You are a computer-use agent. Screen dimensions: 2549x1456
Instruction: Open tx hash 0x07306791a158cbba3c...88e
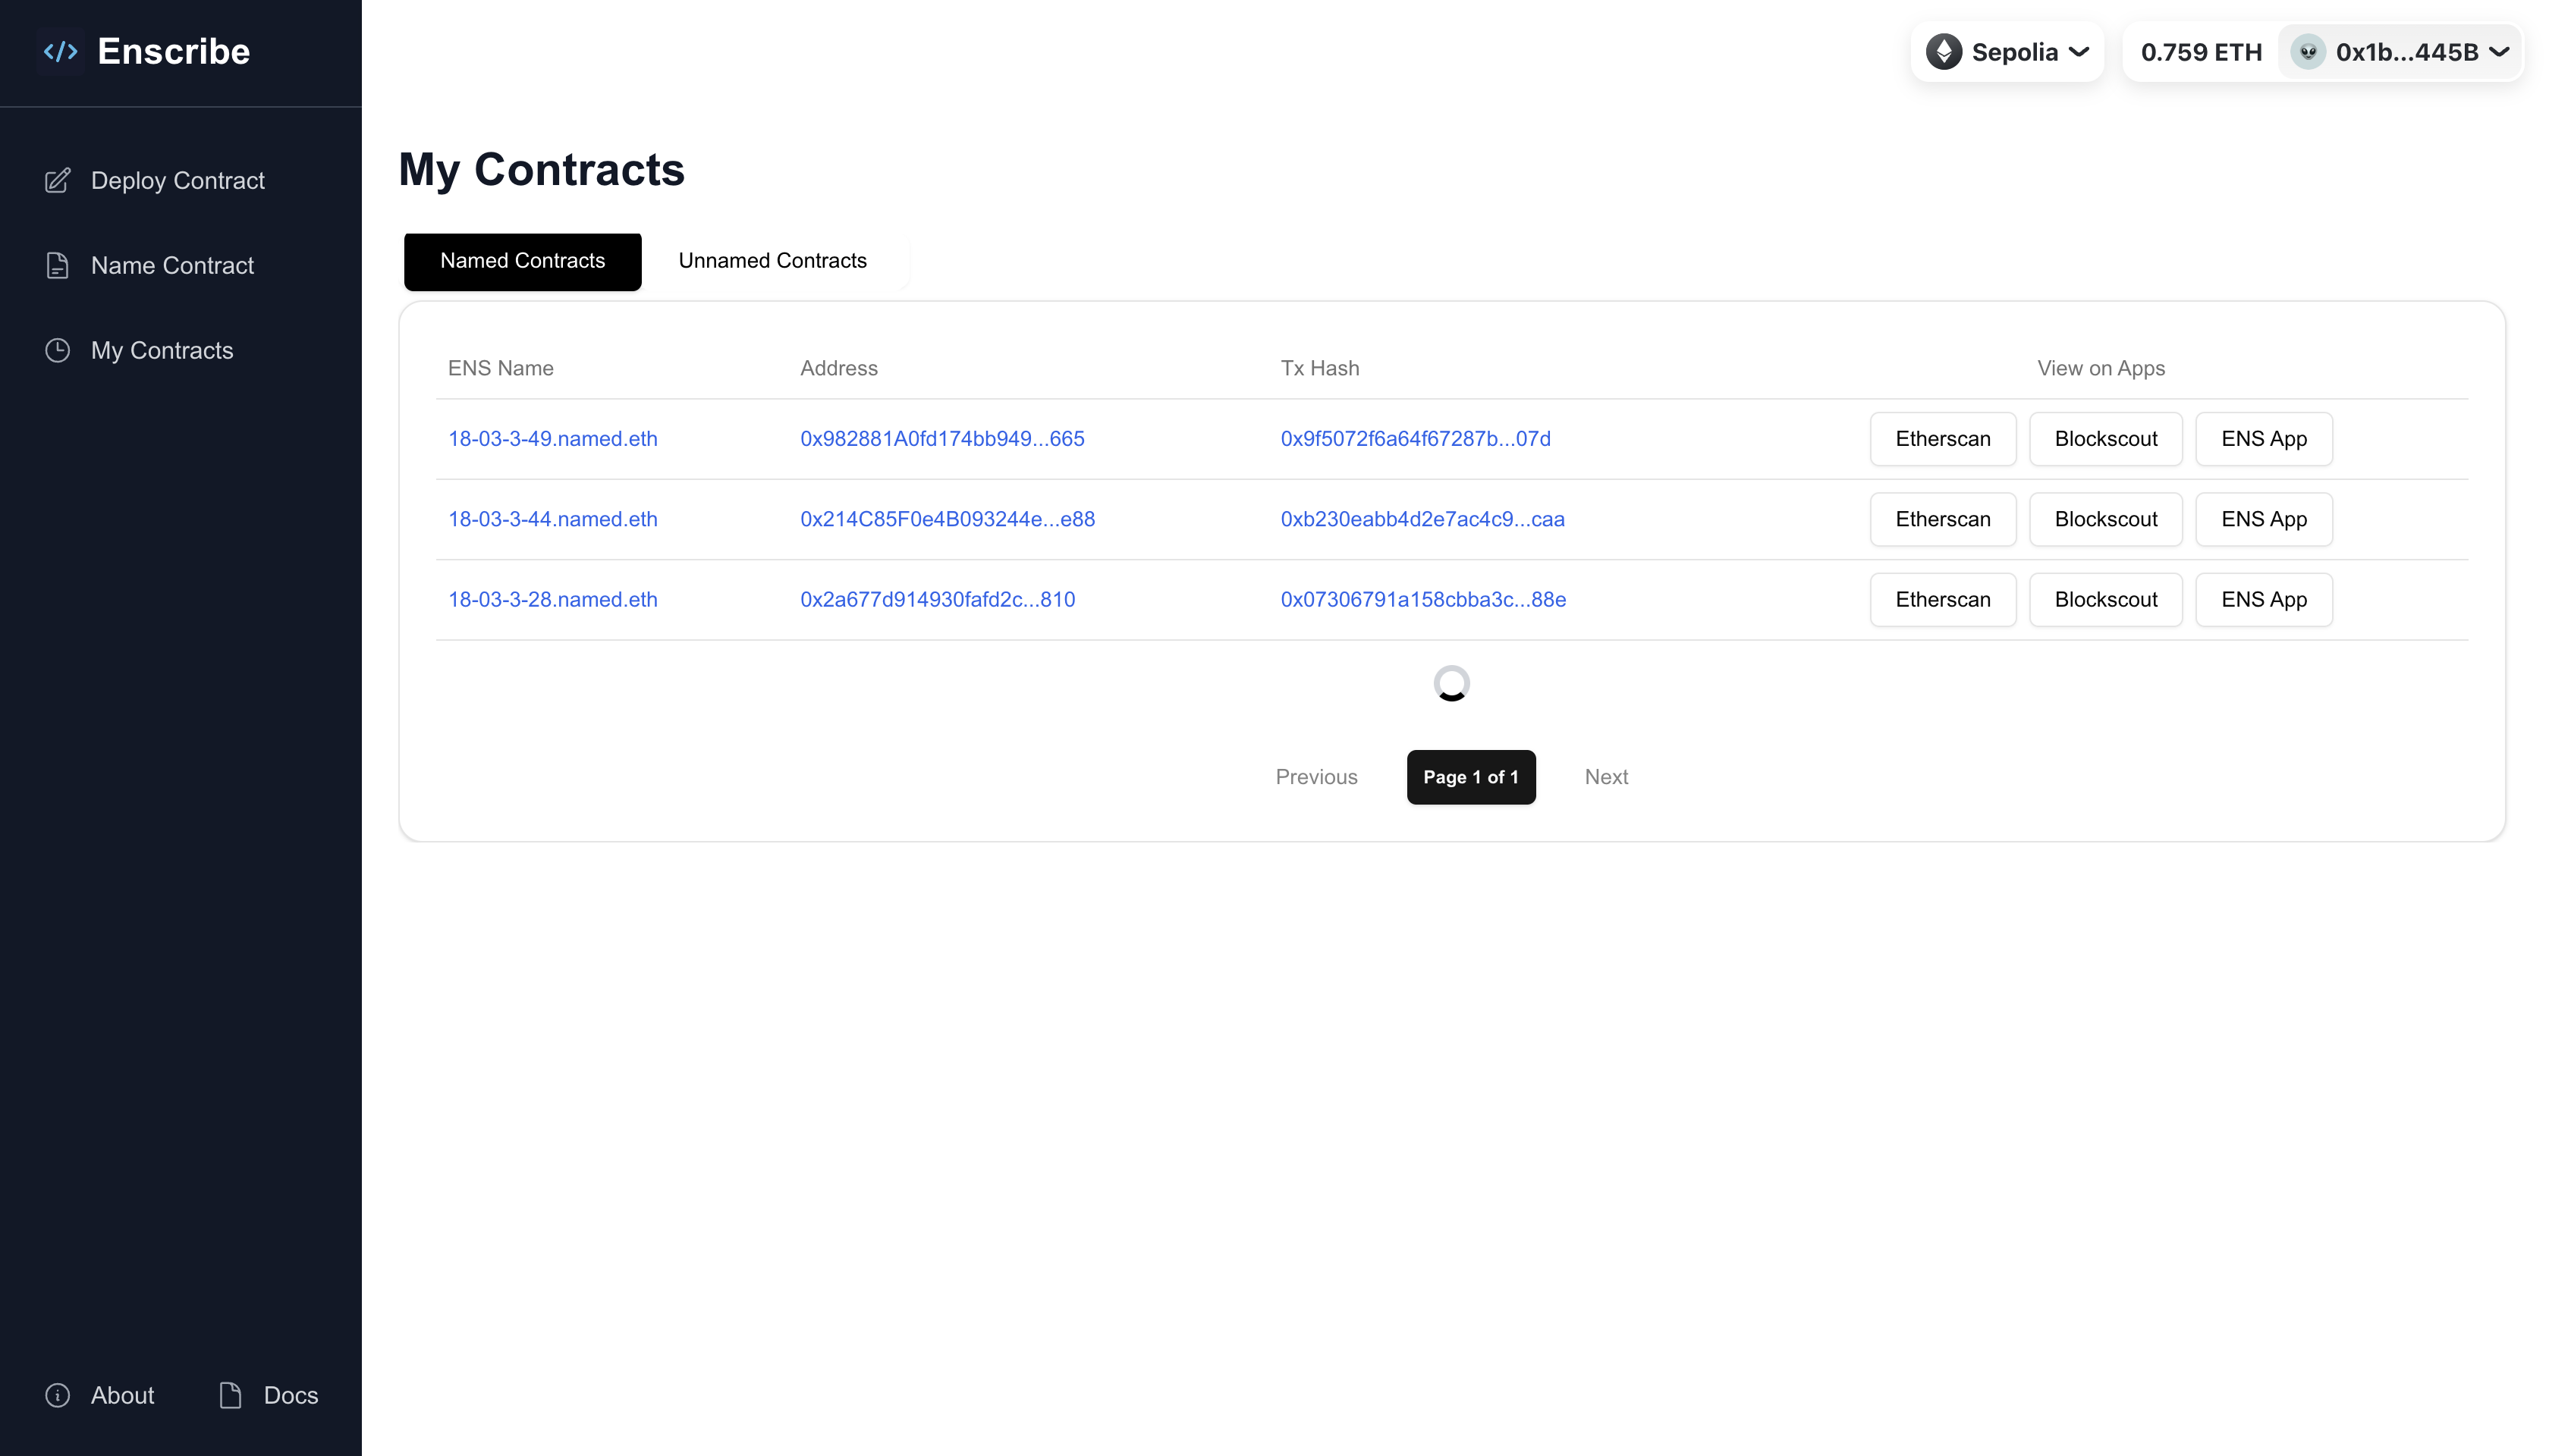point(1423,599)
